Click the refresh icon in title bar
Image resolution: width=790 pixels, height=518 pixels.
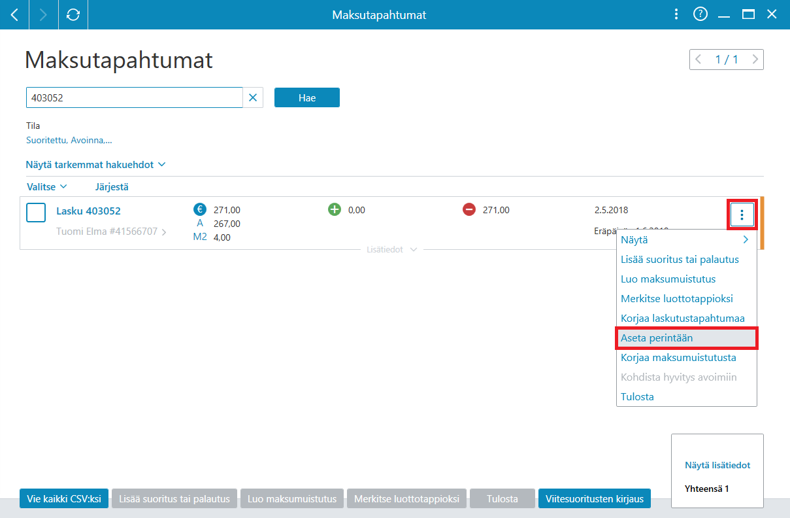click(x=73, y=14)
